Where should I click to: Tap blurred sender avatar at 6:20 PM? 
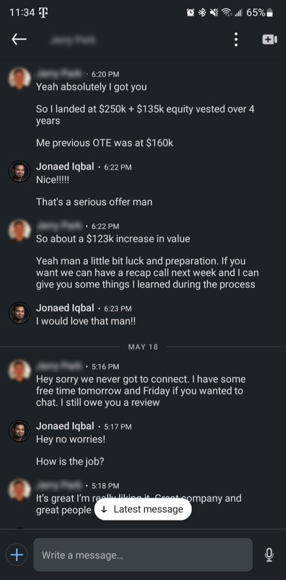[19, 78]
